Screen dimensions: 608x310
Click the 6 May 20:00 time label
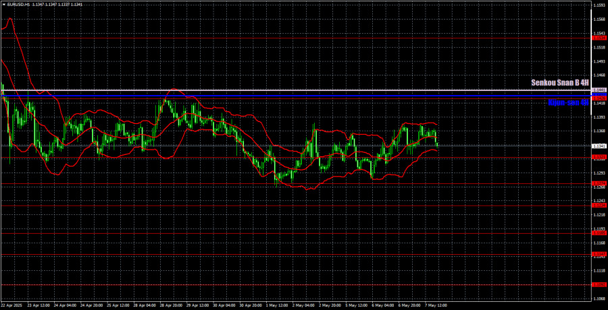pos(410,305)
